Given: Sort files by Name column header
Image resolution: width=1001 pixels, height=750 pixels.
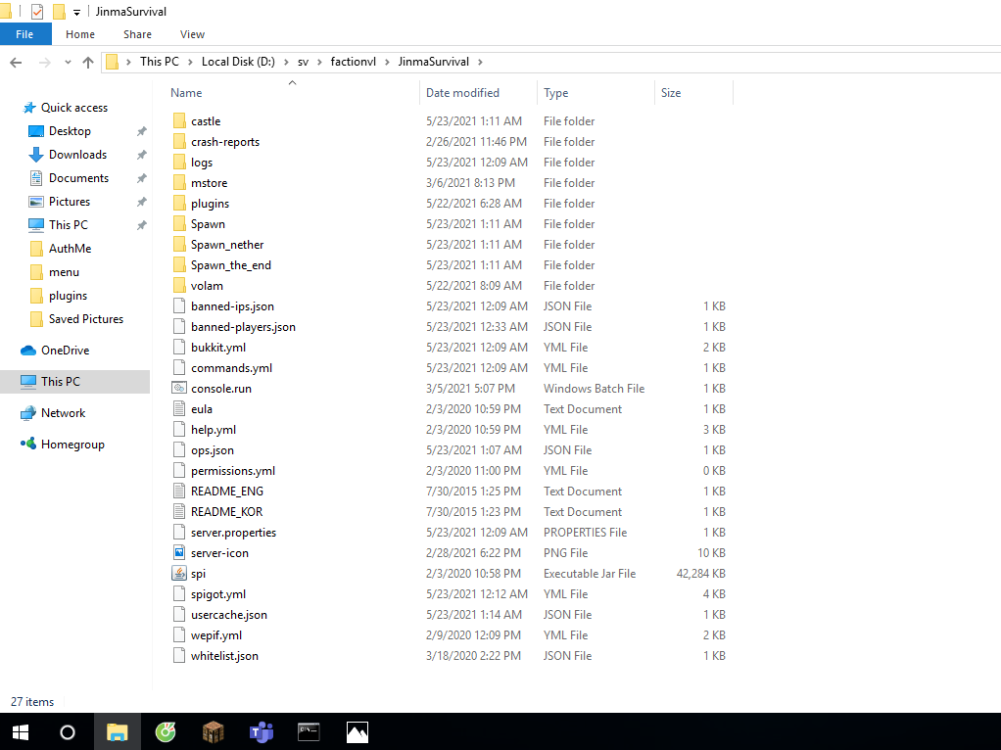Looking at the screenshot, I should point(186,93).
